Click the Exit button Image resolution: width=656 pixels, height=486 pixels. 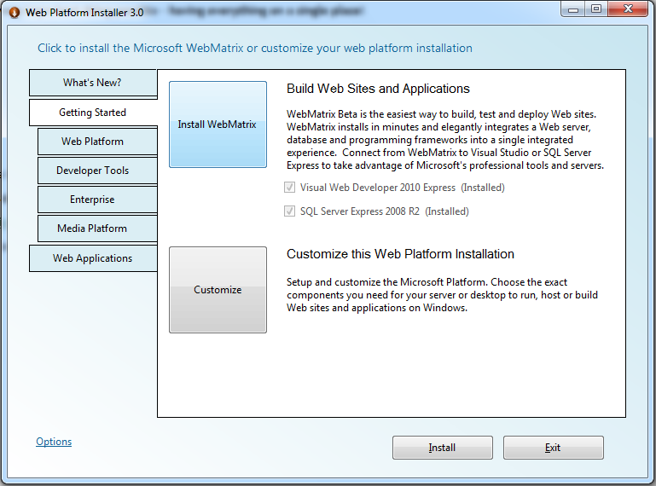pos(553,448)
